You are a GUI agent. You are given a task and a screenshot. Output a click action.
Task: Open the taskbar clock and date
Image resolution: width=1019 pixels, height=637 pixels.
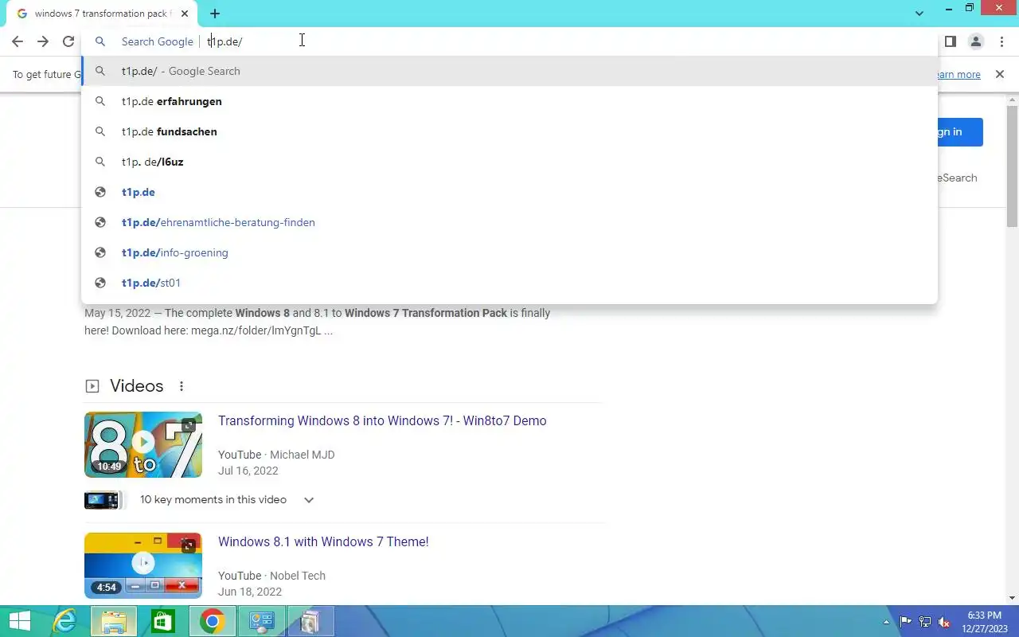[x=984, y=622]
